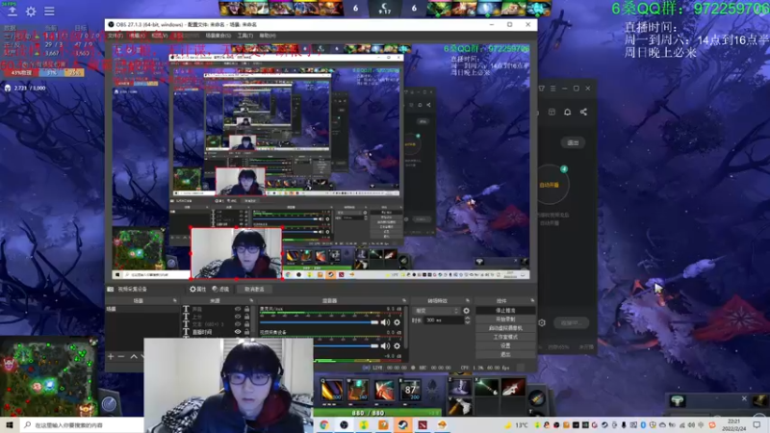The image size is (770, 433).
Task: Pop out the Scenes dock header icon
Action: [174, 300]
